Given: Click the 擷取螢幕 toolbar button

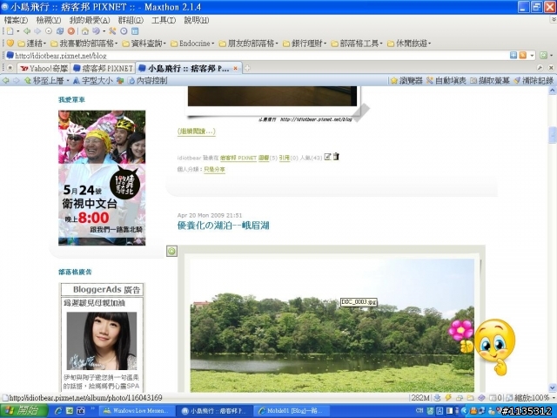Looking at the screenshot, I should [490, 81].
